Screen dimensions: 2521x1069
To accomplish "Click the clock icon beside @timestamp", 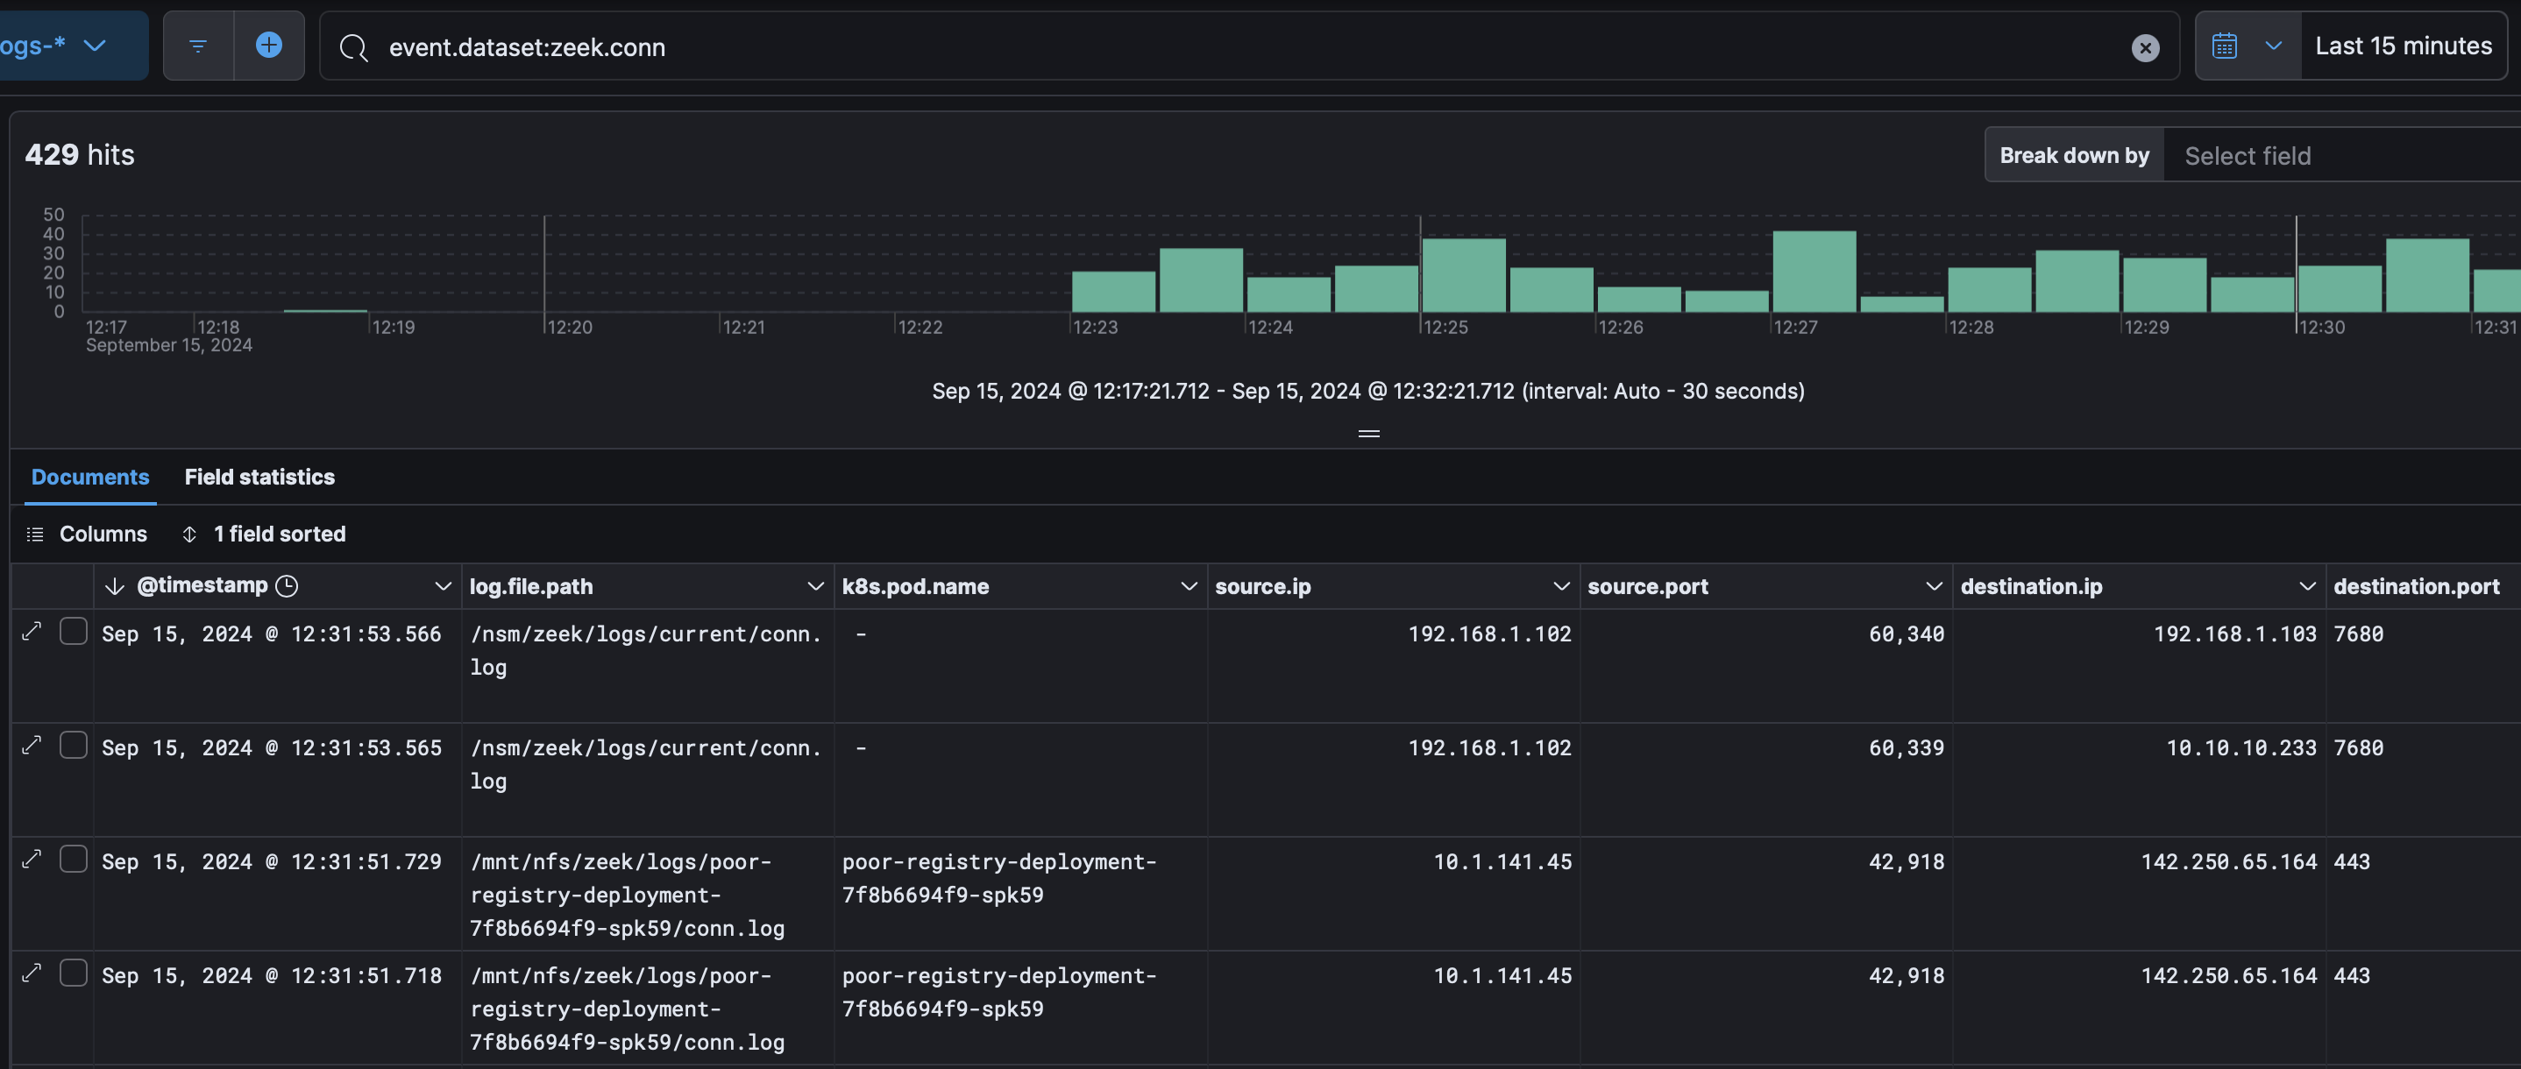I will (x=287, y=586).
